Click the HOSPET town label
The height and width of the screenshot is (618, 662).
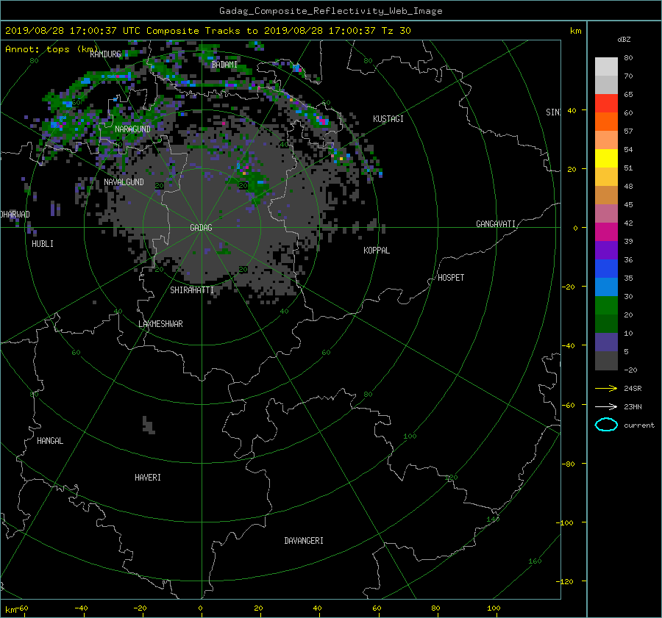[451, 278]
